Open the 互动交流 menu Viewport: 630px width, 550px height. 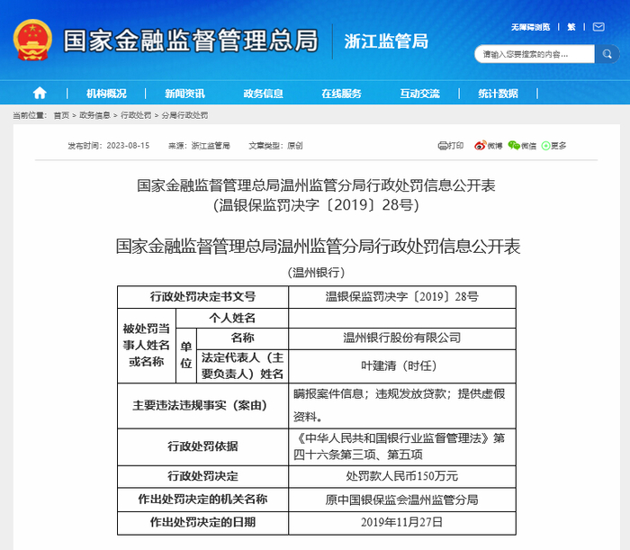[420, 94]
